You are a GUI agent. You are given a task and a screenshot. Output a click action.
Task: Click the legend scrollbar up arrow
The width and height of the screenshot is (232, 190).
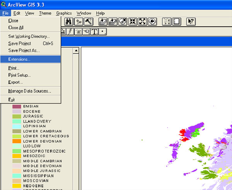point(76,51)
